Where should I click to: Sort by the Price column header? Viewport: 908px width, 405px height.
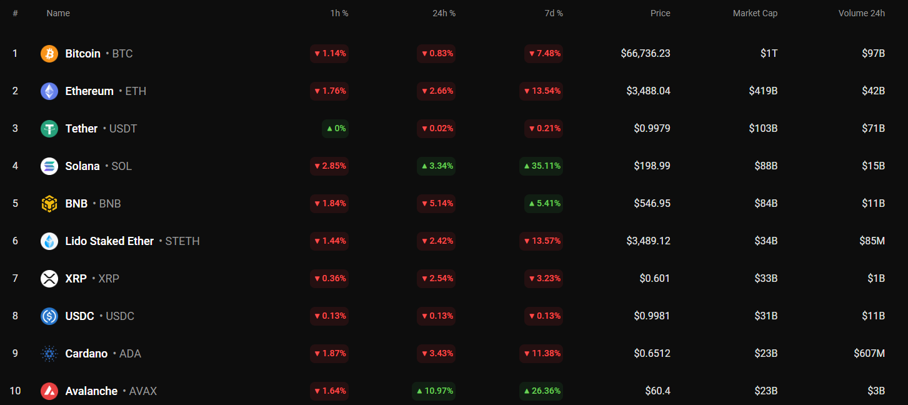[x=660, y=13]
